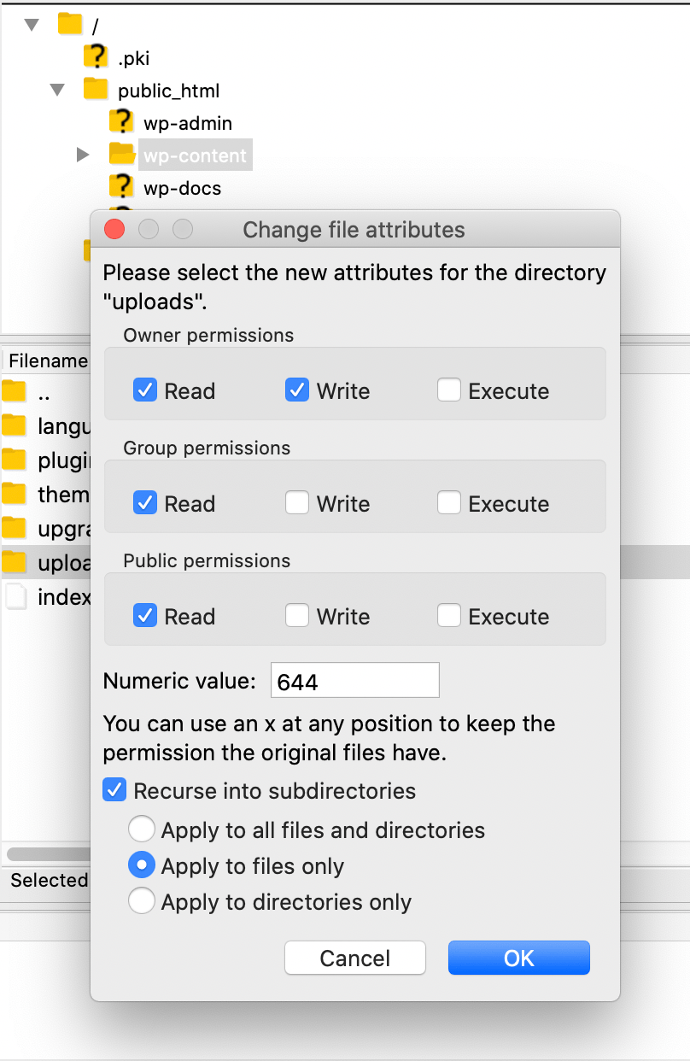
Task: Choose Apply to all files and directories
Action: (x=142, y=829)
